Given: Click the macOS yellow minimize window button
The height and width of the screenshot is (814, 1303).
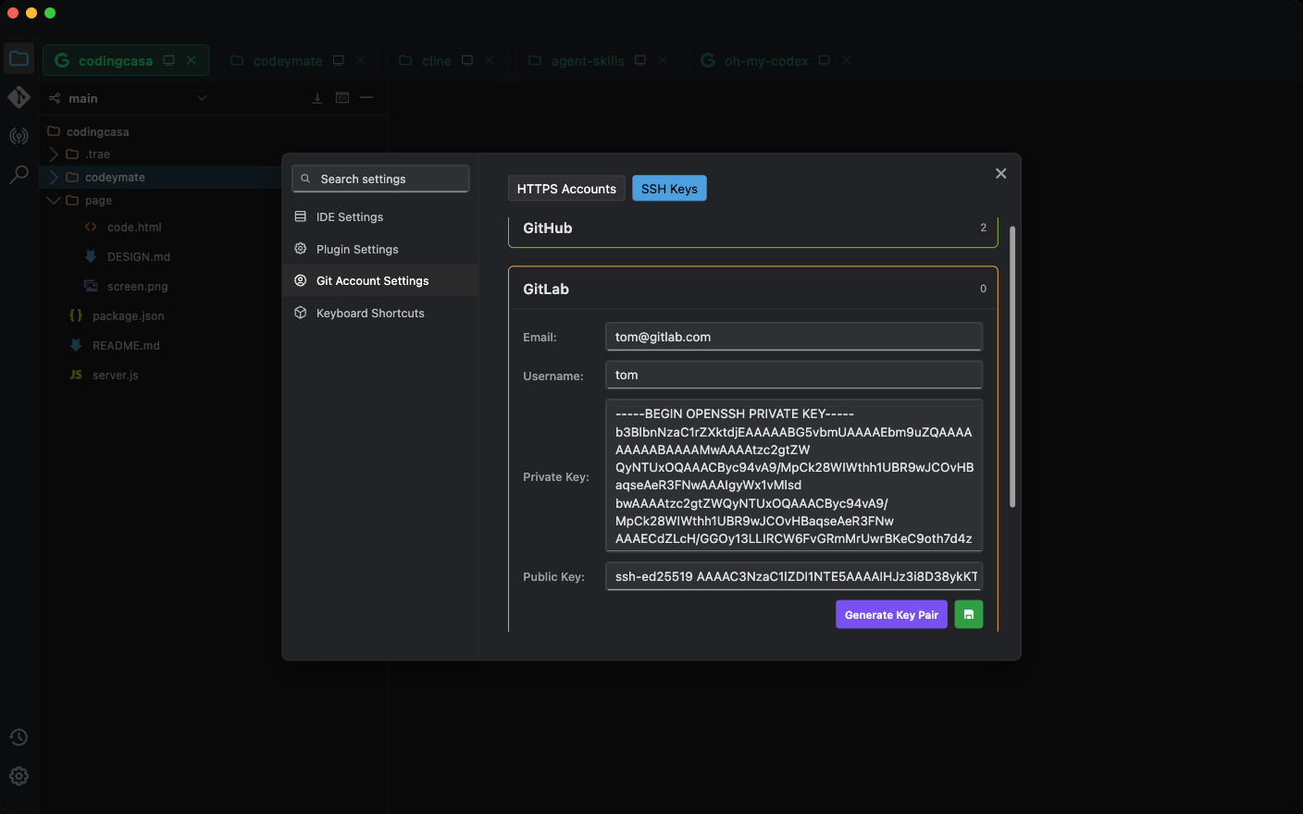Looking at the screenshot, I should coord(31,13).
